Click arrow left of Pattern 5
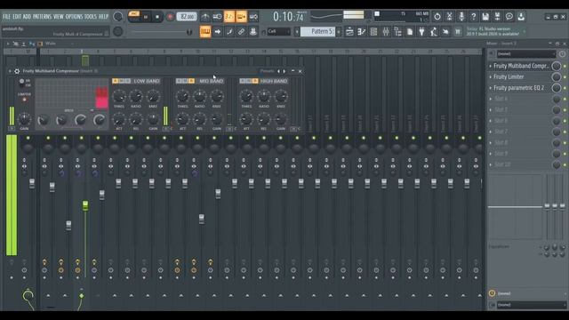Viewport: 569px width, 320px height. click(297, 32)
